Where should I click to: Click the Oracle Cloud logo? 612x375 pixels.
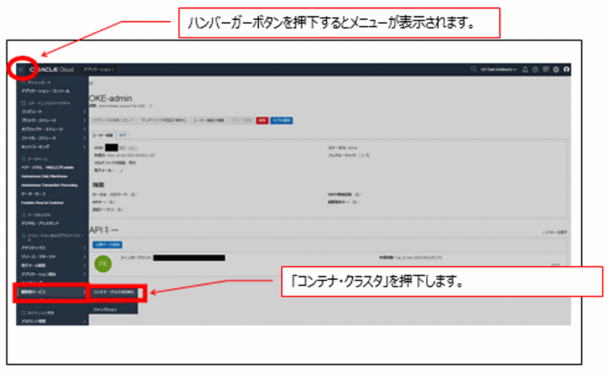[x=52, y=69]
